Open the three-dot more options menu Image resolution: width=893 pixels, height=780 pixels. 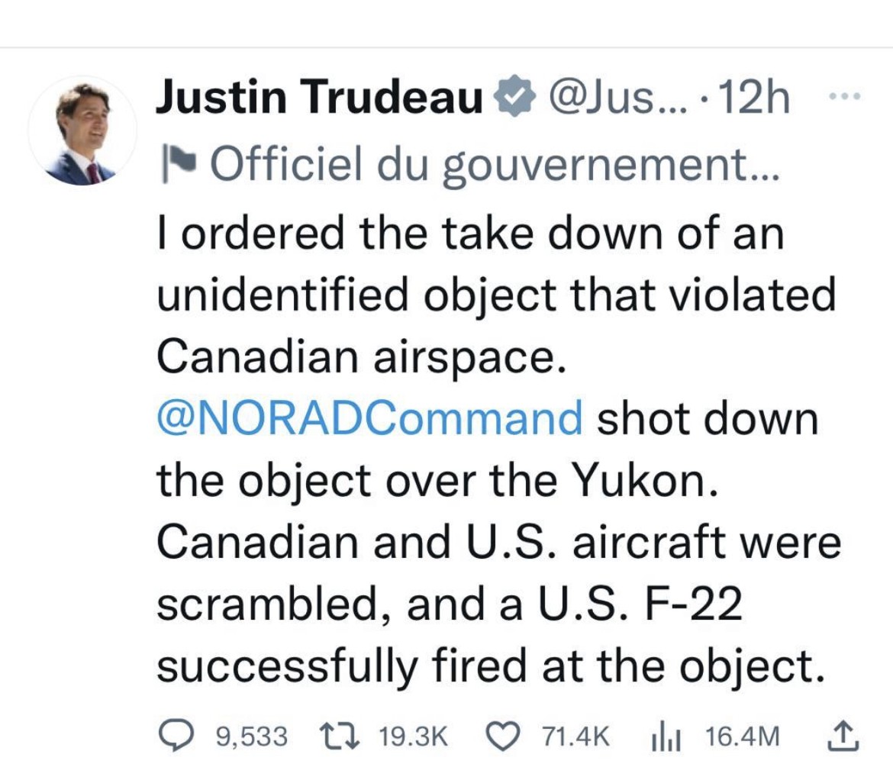tap(845, 98)
